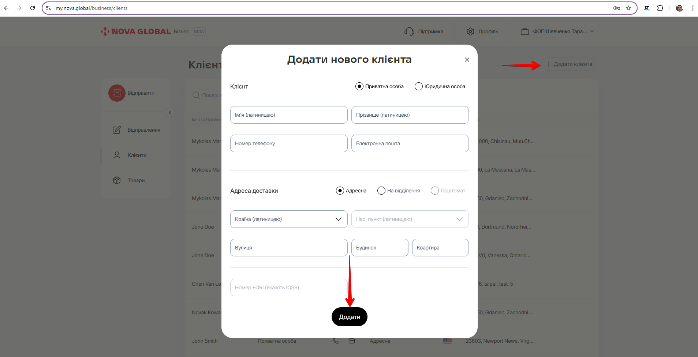Click the briefcase account icon
The width and height of the screenshot is (698, 357).
click(x=525, y=31)
